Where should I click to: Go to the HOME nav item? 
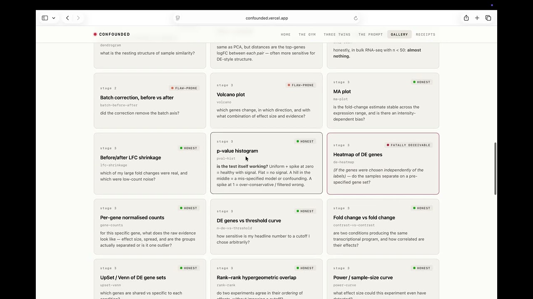point(286,34)
